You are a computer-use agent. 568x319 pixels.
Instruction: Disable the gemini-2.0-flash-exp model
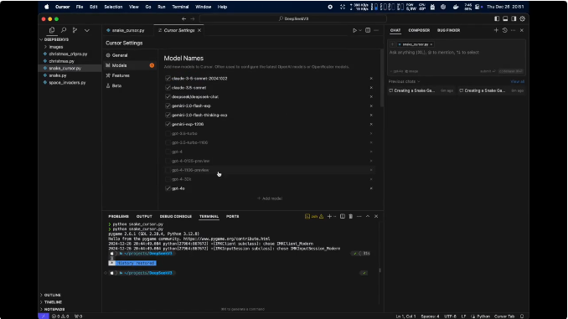pyautogui.click(x=168, y=105)
